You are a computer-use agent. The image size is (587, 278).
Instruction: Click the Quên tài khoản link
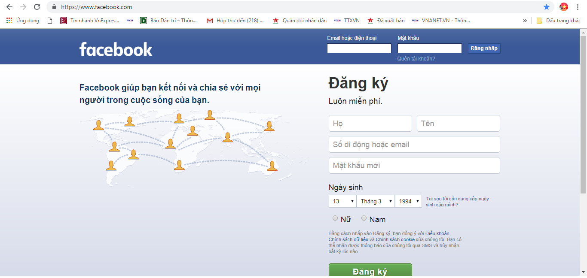(x=415, y=59)
